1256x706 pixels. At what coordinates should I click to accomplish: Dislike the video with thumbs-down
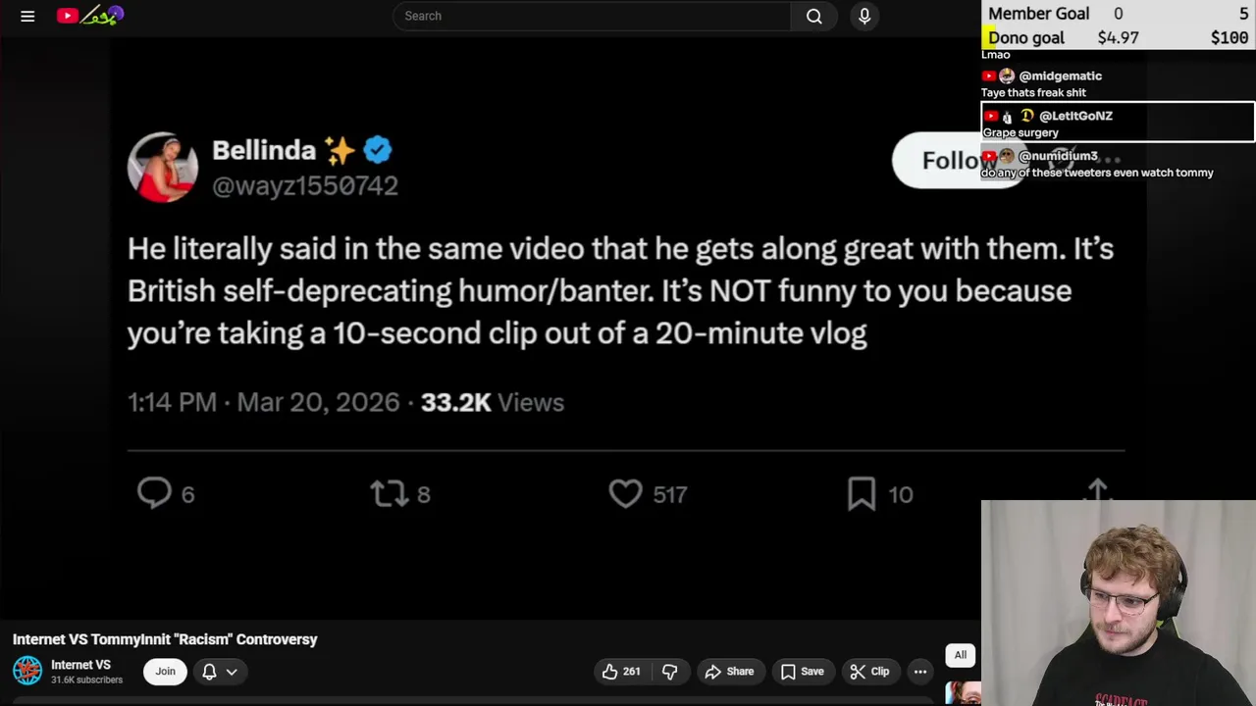pos(670,672)
